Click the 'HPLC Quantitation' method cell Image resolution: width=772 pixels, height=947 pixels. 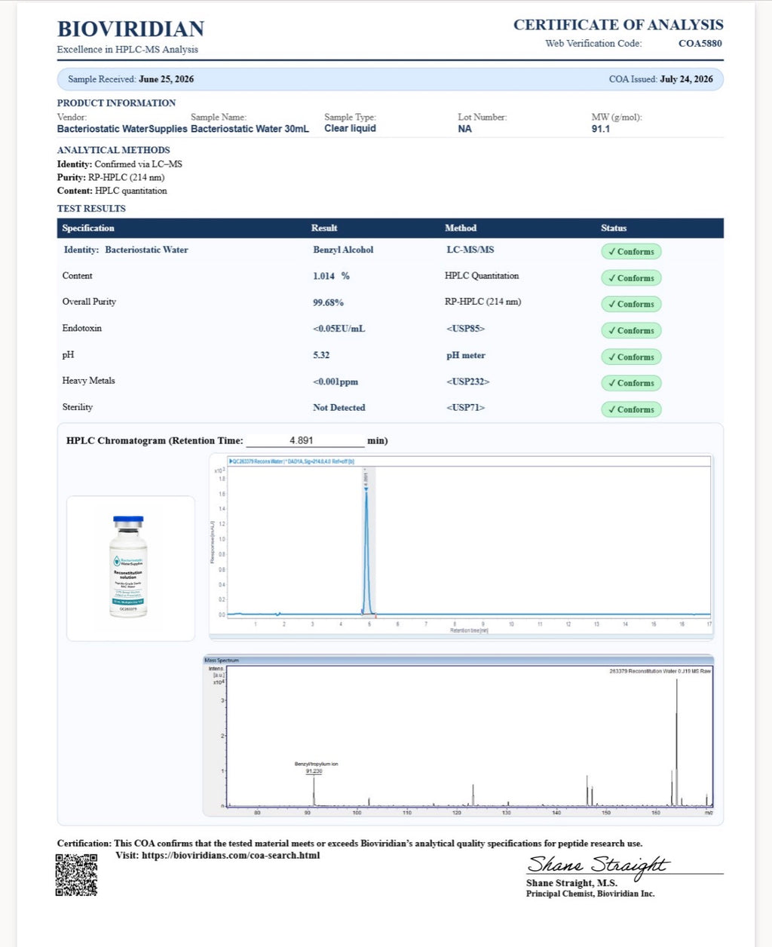pyautogui.click(x=482, y=276)
